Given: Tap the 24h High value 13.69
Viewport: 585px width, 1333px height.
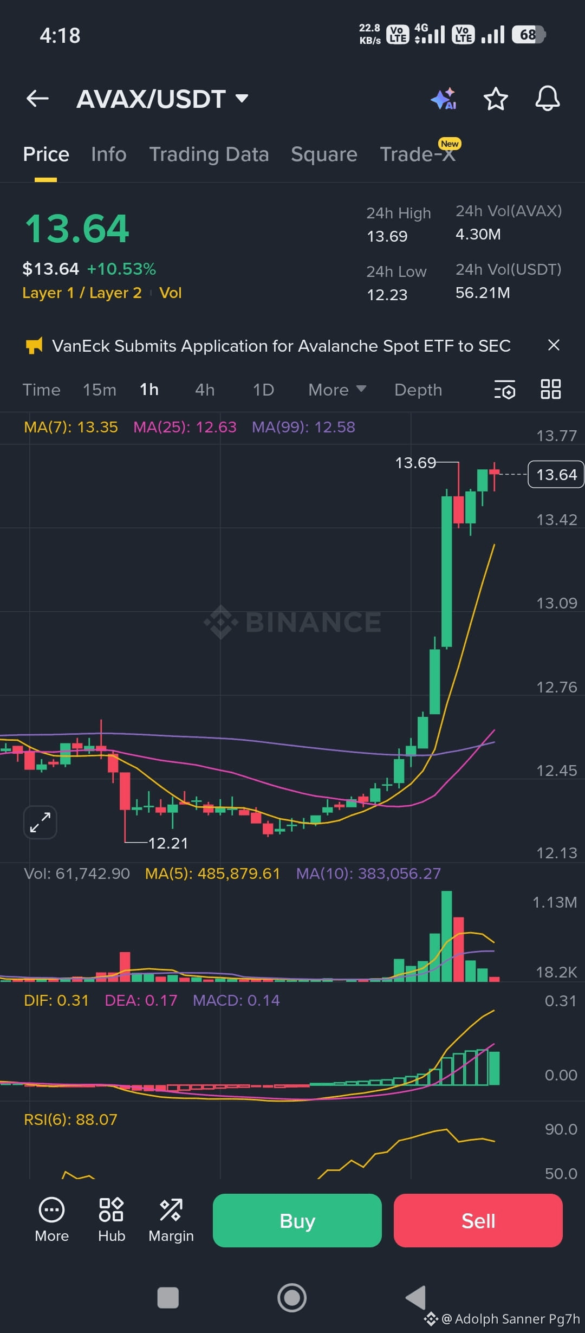Looking at the screenshot, I should (387, 236).
